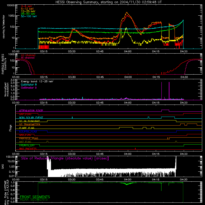Click the Collimator 9 legend label
This screenshot has height=205, width=205.
point(29,88)
